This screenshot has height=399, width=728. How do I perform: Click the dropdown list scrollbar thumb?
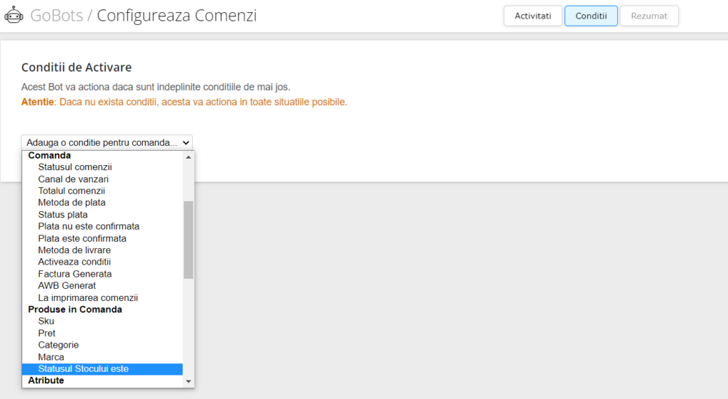188,239
